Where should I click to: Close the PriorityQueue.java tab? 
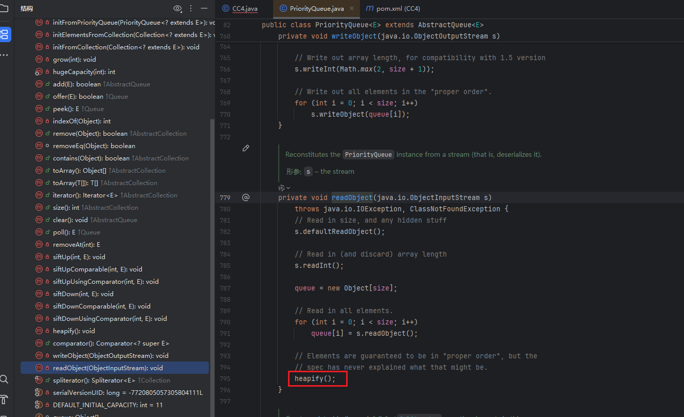(352, 9)
